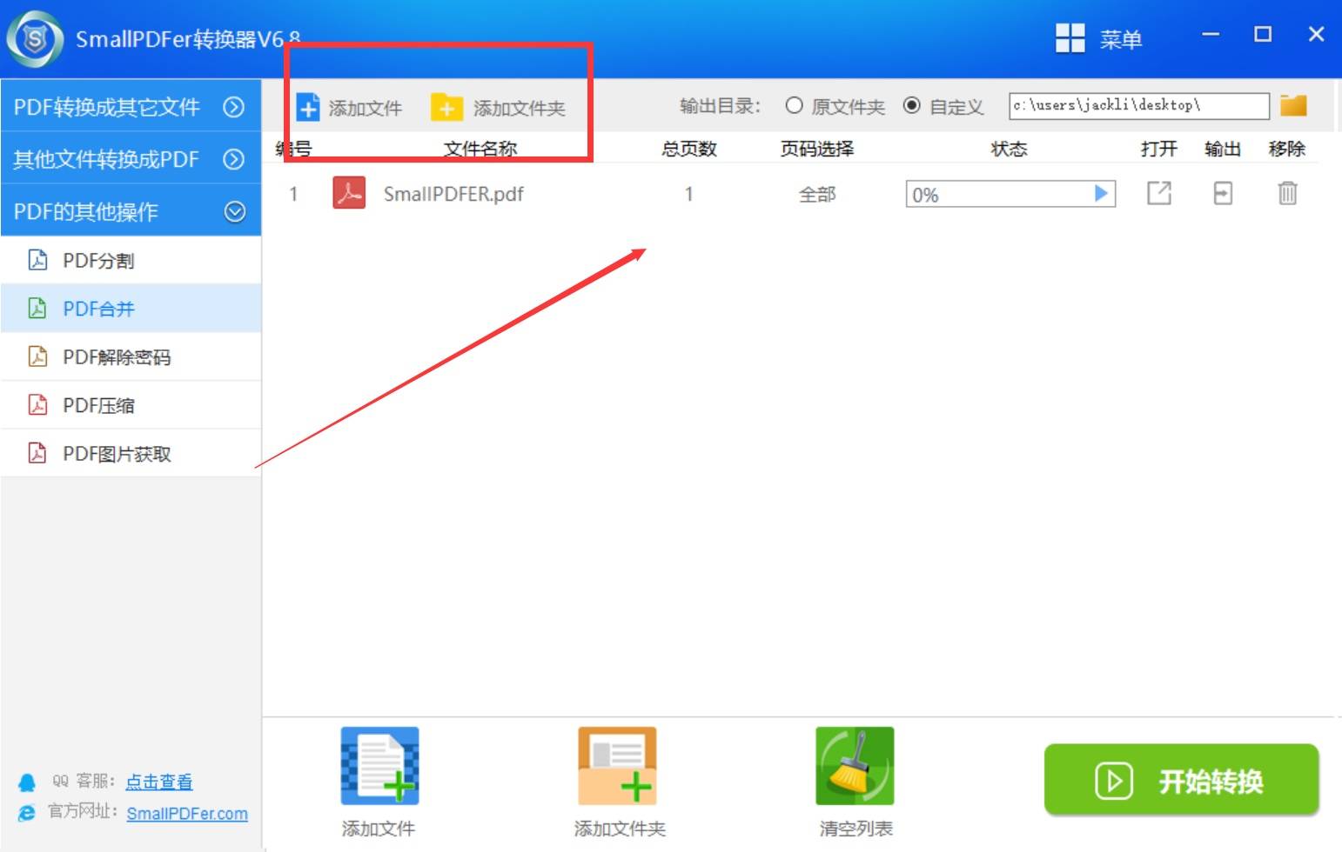Click the PDF解除密码 document icon
Viewport: 1342px width, 852px height.
[x=37, y=356]
